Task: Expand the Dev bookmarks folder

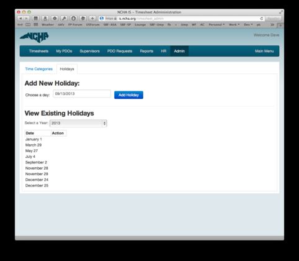Action: 248,24
